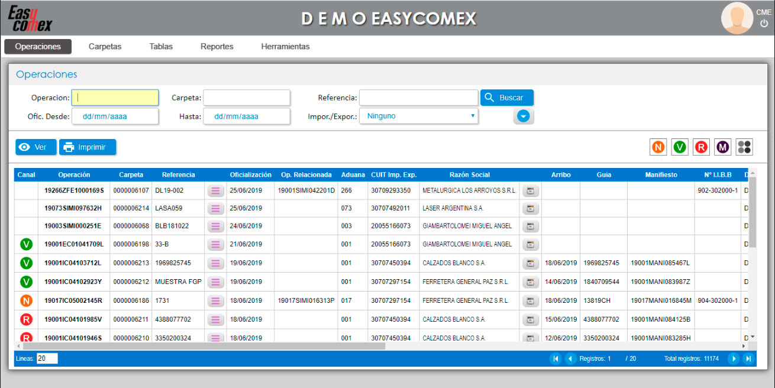Open the Operaciones menu tab

(x=38, y=47)
